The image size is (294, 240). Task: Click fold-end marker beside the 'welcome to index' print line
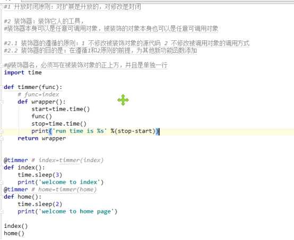click(x=2, y=182)
